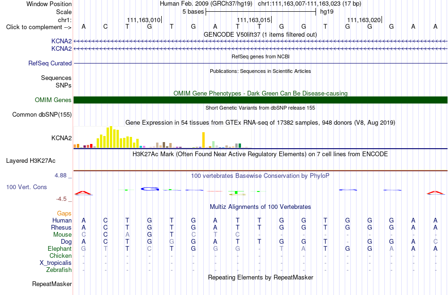Open the 100 Vert. Cons track label

(26, 187)
